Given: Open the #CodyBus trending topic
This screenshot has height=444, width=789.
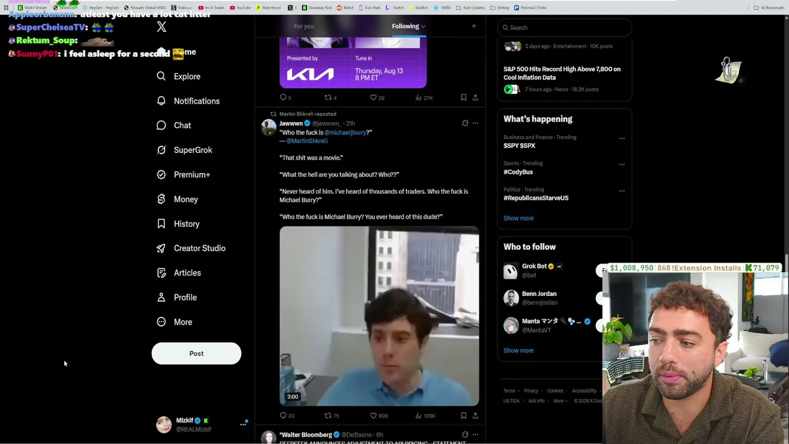Looking at the screenshot, I should (x=518, y=172).
